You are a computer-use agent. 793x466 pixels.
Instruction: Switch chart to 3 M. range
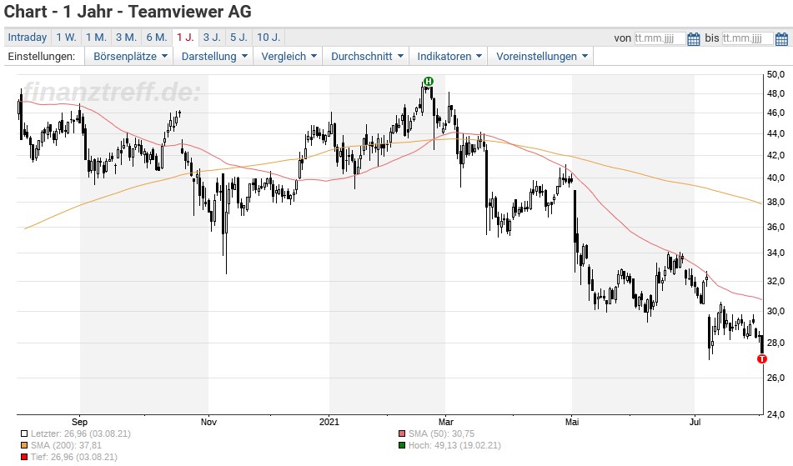(127, 38)
